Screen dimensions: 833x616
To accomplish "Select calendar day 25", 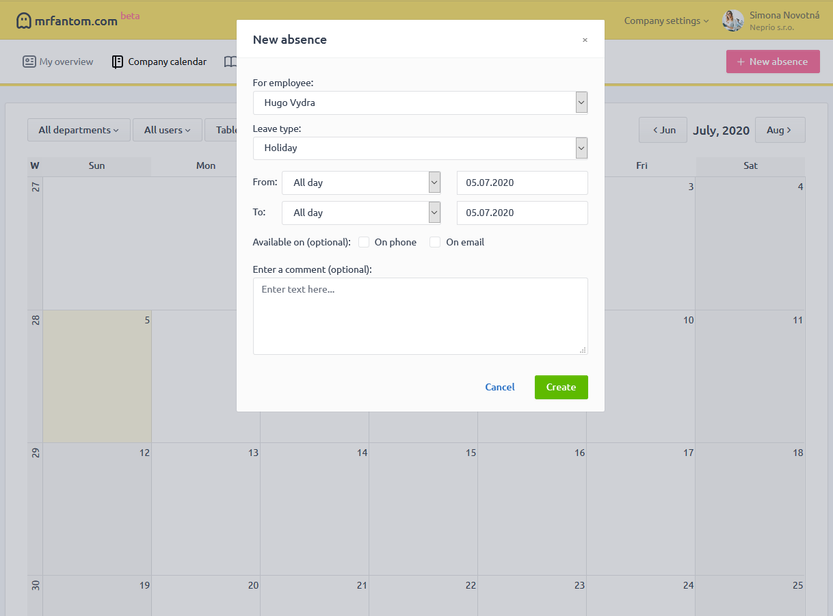I will [x=750, y=595].
